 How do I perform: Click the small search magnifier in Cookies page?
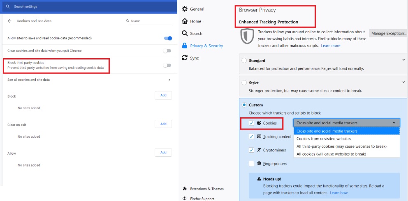pos(128,21)
